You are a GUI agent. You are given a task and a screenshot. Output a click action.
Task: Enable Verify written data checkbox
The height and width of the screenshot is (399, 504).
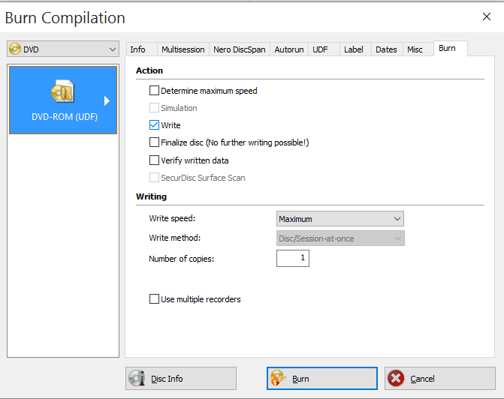[x=154, y=160]
